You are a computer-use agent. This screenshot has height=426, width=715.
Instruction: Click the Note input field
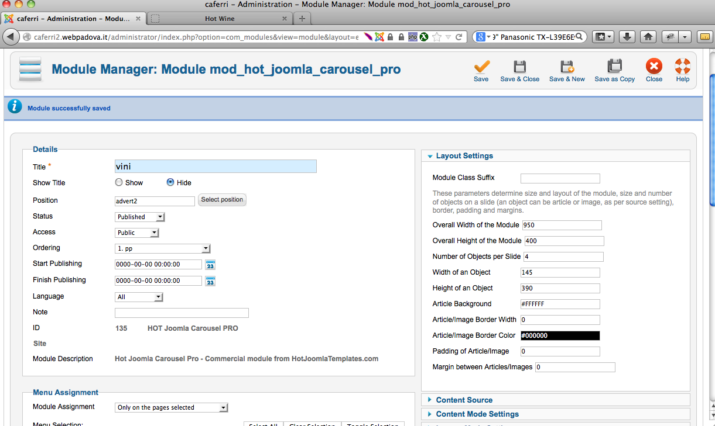182,313
